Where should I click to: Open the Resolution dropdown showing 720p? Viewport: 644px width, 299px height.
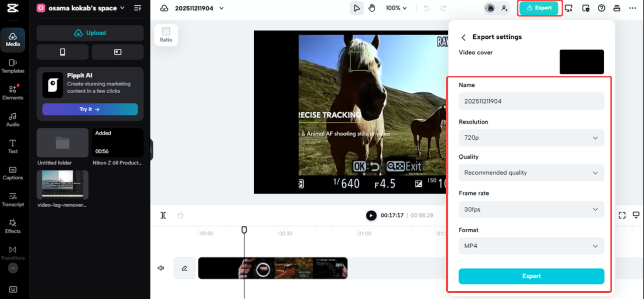point(531,138)
